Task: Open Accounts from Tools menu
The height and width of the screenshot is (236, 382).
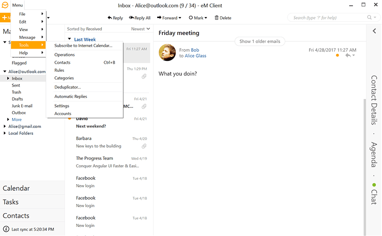Action: click(x=85, y=114)
